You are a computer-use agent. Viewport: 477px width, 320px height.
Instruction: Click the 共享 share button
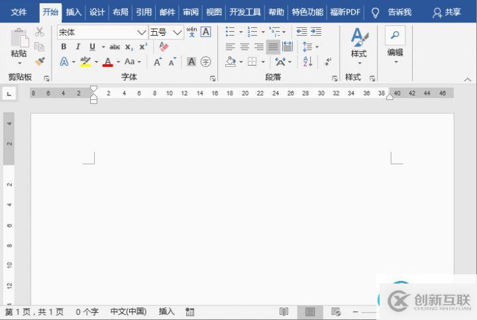tap(447, 12)
